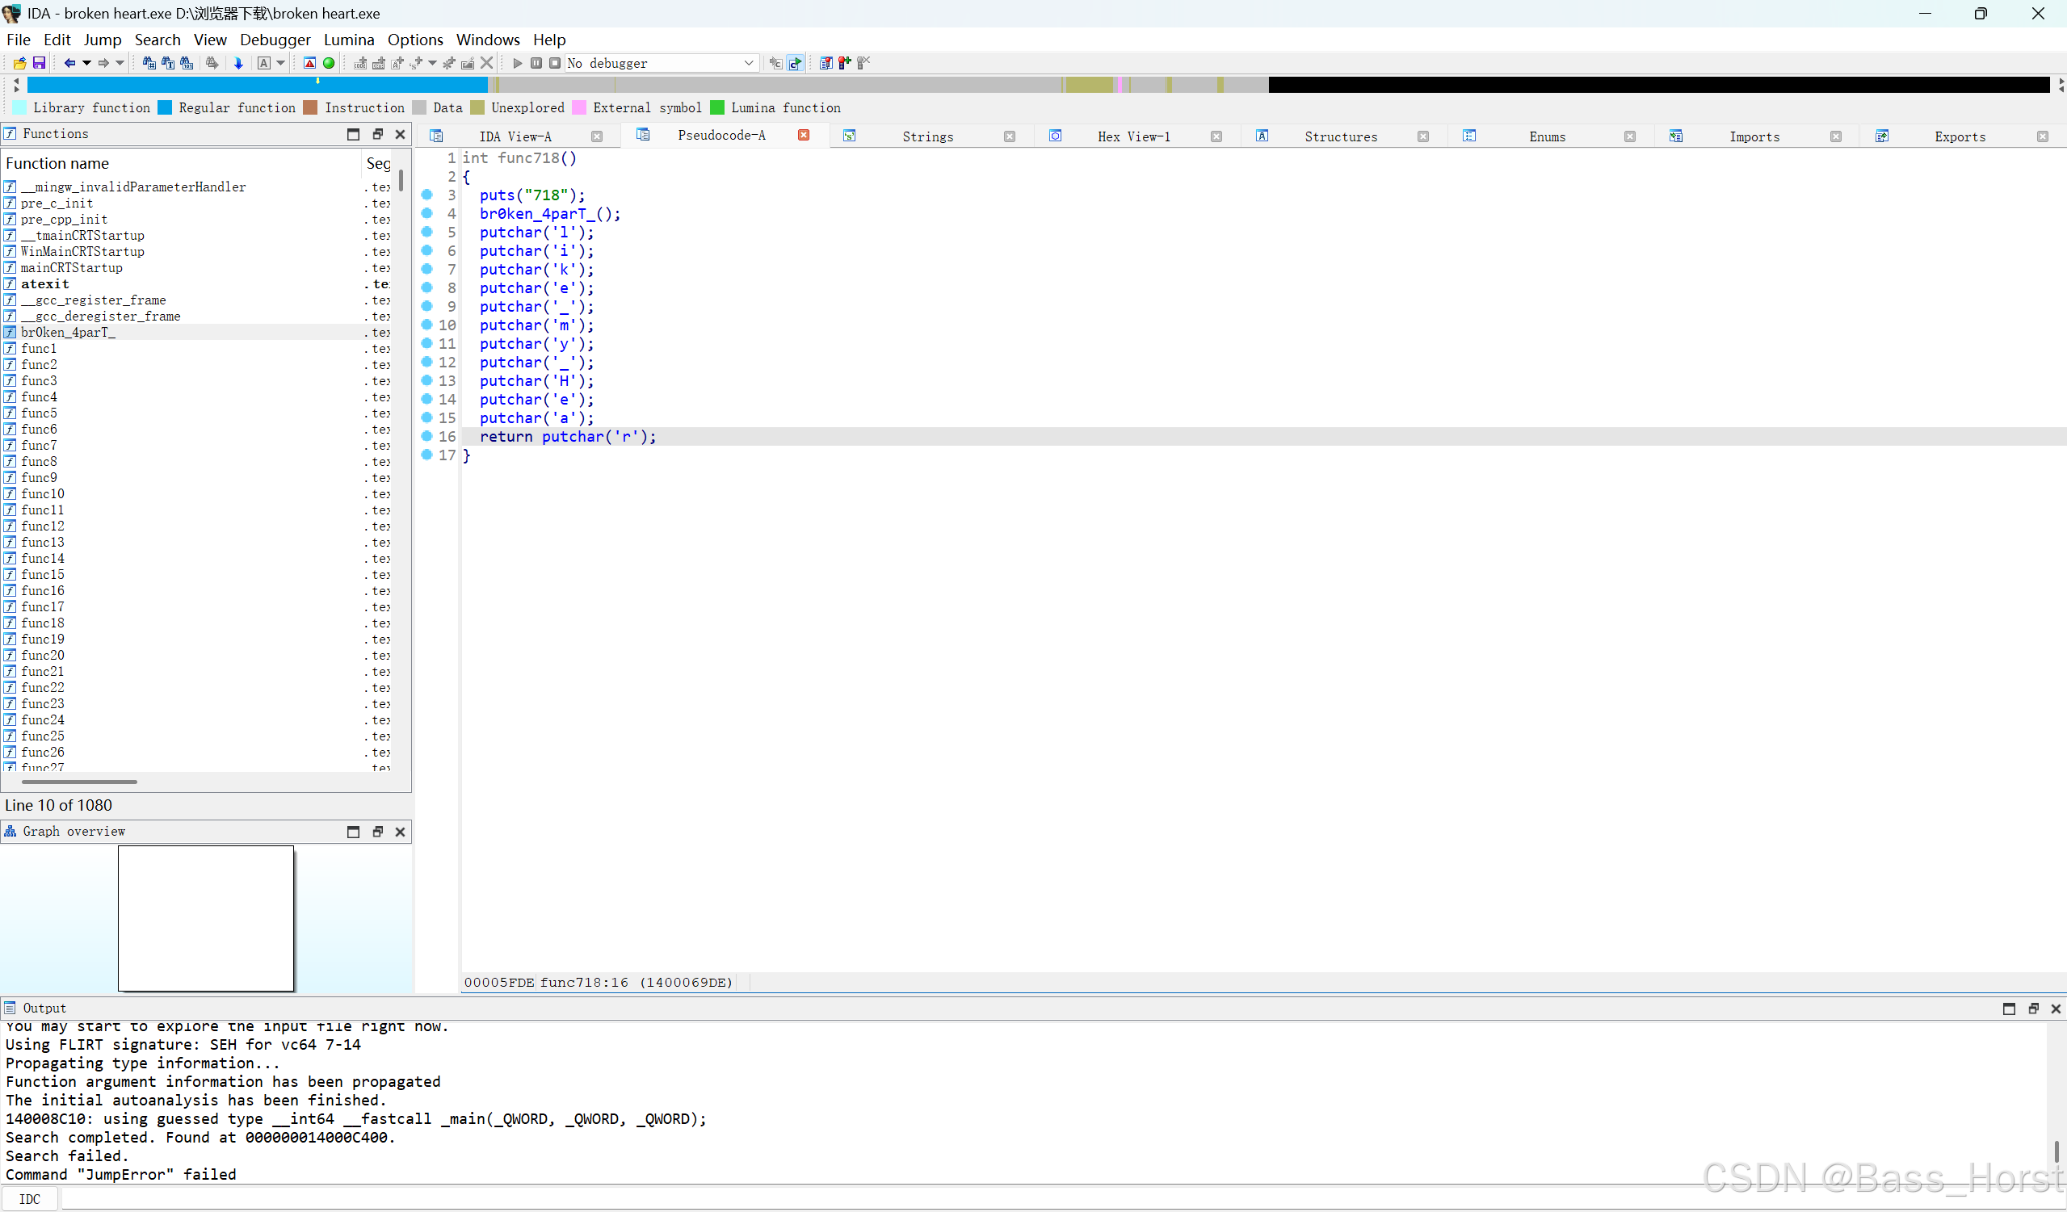This screenshot has width=2067, height=1212.
Task: Close the Pseudocode-A tab
Action: [x=803, y=136]
